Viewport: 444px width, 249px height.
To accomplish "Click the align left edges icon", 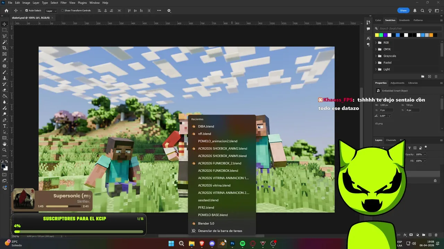I will pyautogui.click(x=100, y=11).
